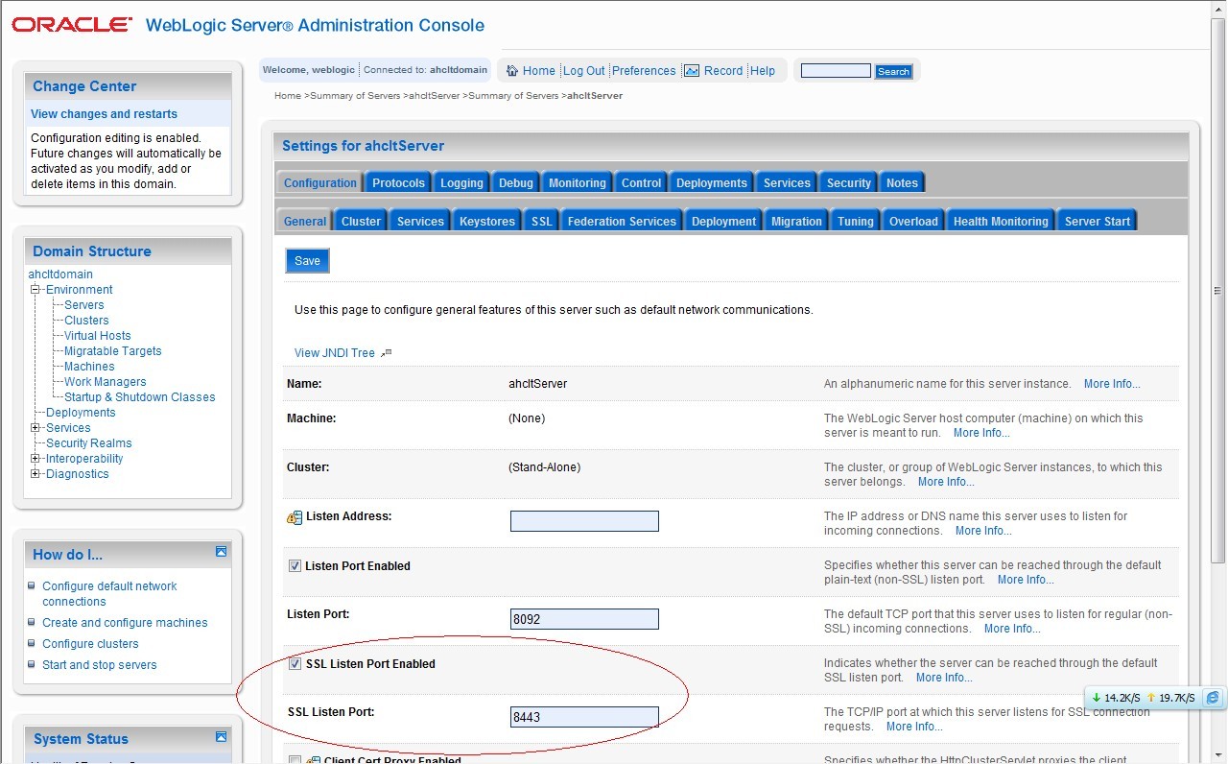Click the ahcltdomain root node
The width and height of the screenshot is (1228, 764).
coord(60,275)
